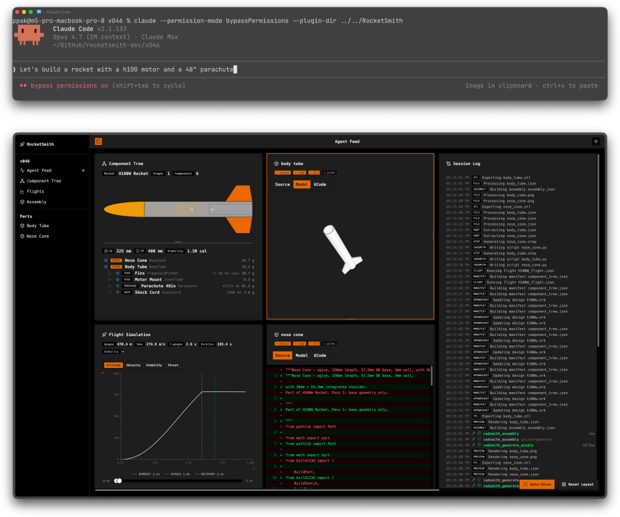The height and width of the screenshot is (517, 620).
Task: Select the Motor Mount InnerTube tree row
Action: click(x=182, y=279)
